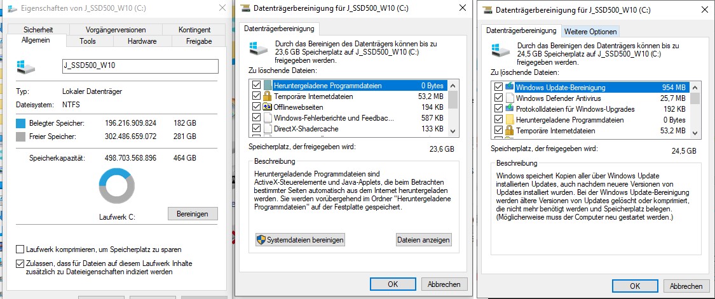Viewport: 715px width, 299px height.
Task: Uncheck Windows-Fehlerberichte und Feedback checkbox
Action: (x=256, y=118)
